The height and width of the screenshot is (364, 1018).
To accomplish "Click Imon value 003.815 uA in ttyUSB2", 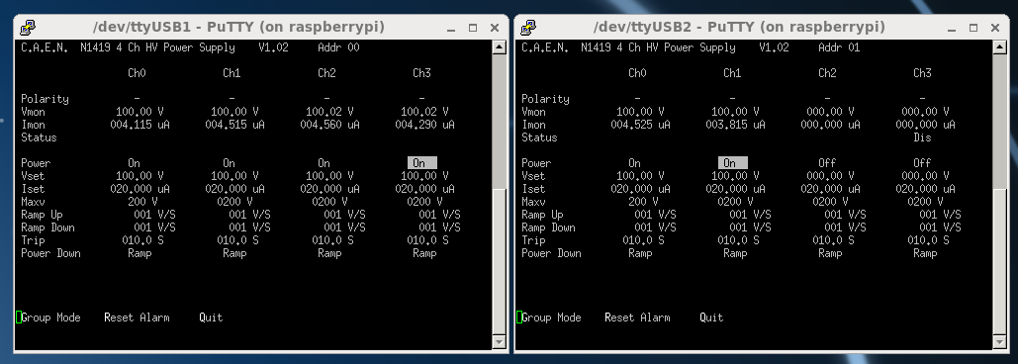I will tap(735, 125).
